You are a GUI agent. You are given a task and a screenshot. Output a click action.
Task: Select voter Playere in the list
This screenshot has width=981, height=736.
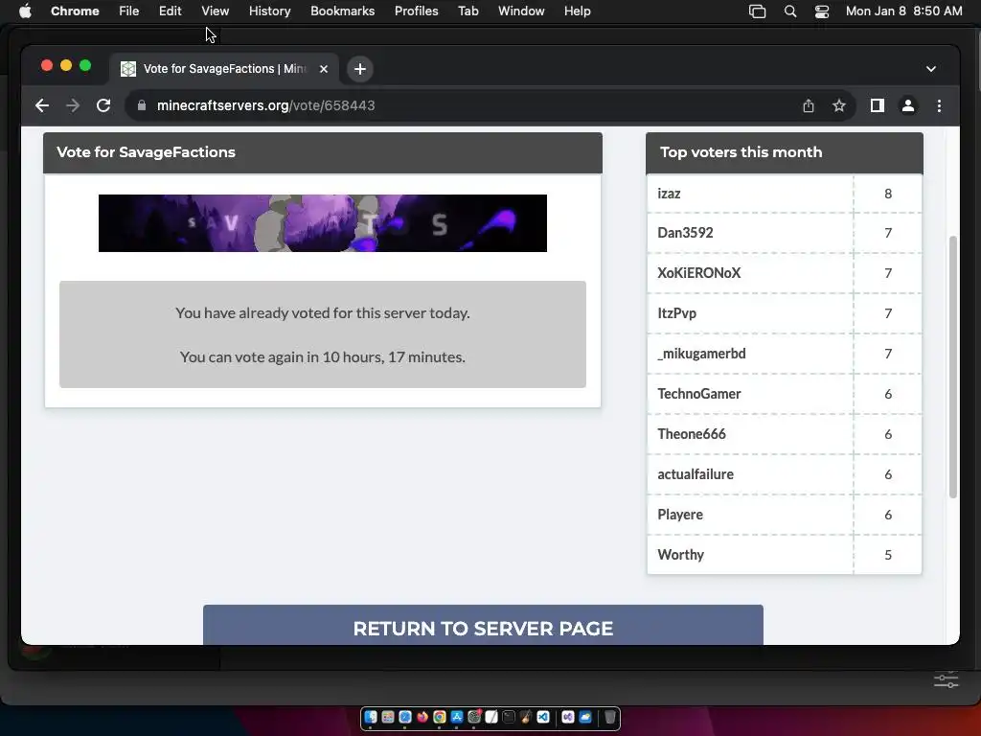point(680,515)
